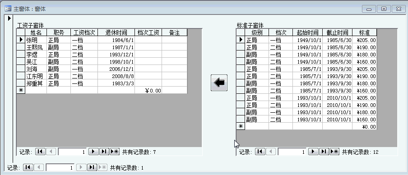Go to first record in main form navigator
This screenshot has width=408, height=175.
(x=28, y=167)
